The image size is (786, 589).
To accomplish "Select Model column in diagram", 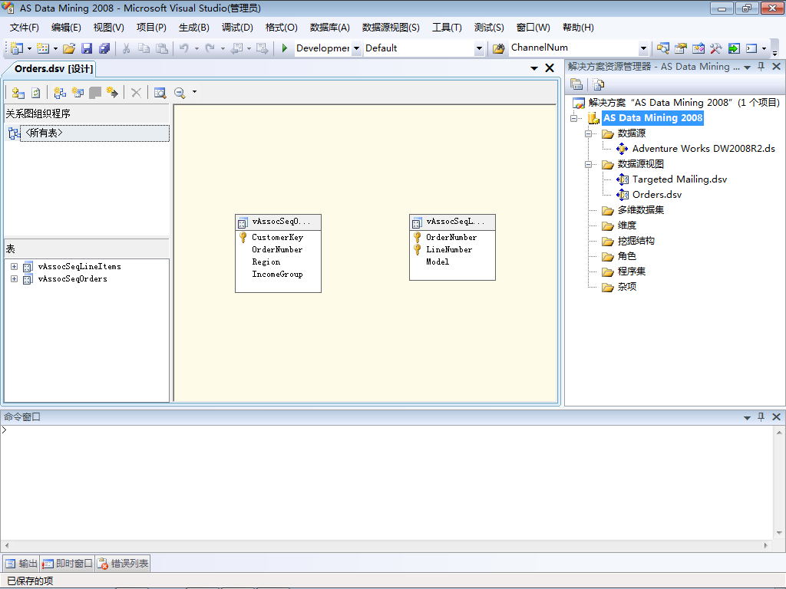I will (438, 262).
